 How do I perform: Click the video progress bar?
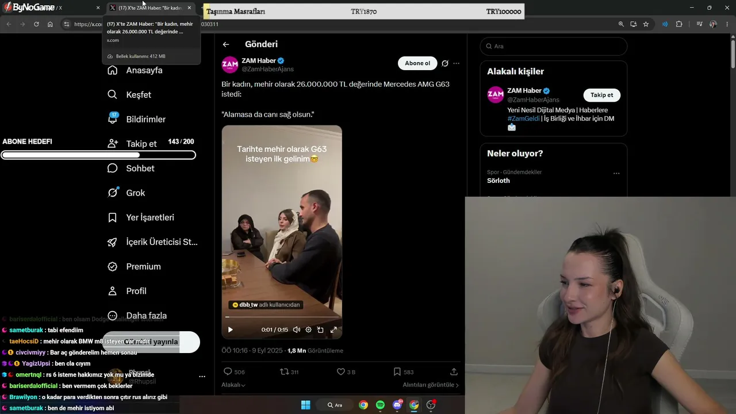[x=282, y=317]
